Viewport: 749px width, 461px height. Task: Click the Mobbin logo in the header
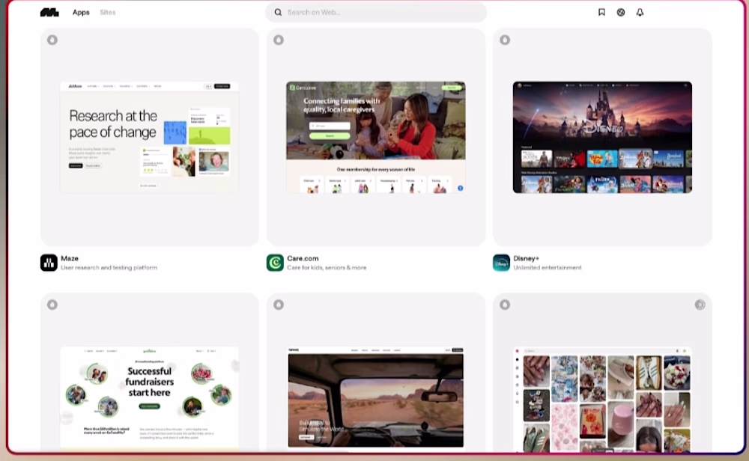coord(49,13)
